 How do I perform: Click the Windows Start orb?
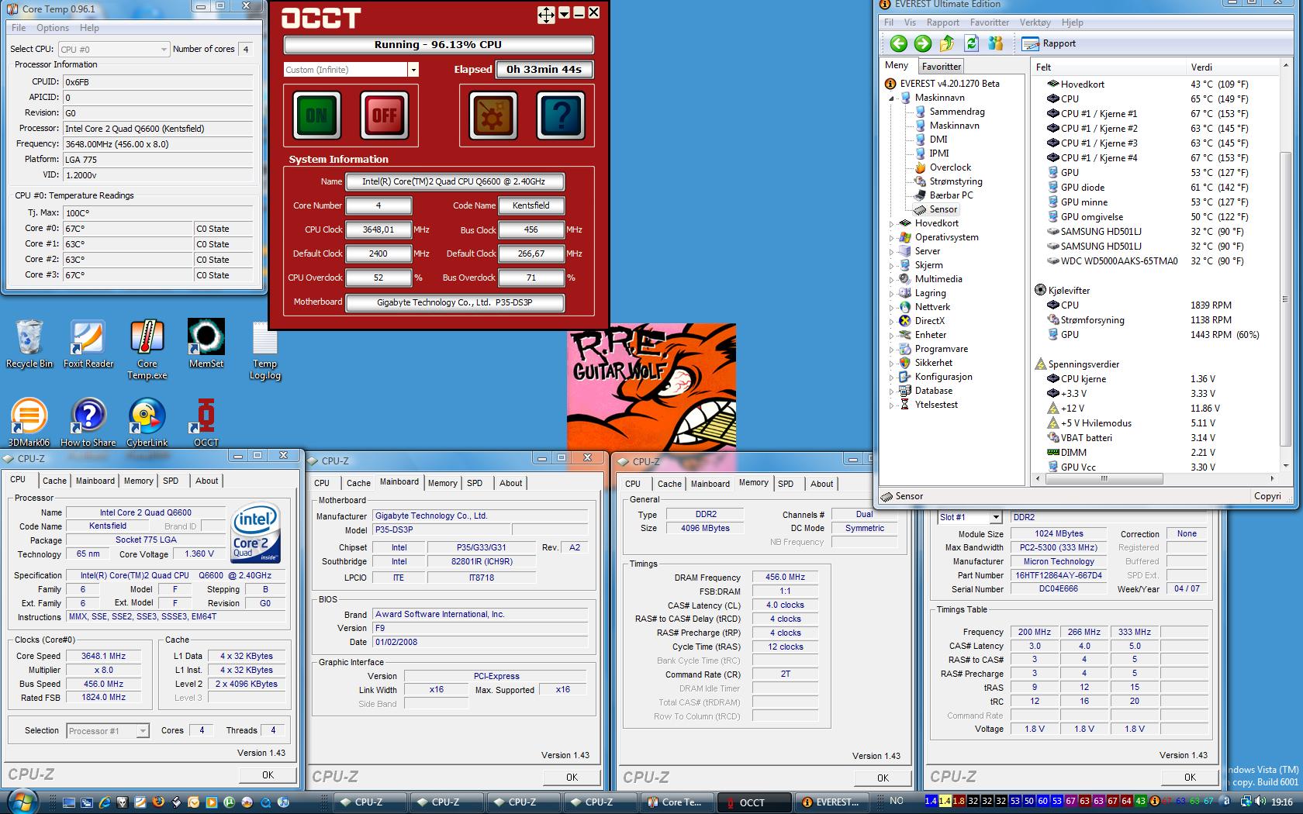(x=22, y=802)
